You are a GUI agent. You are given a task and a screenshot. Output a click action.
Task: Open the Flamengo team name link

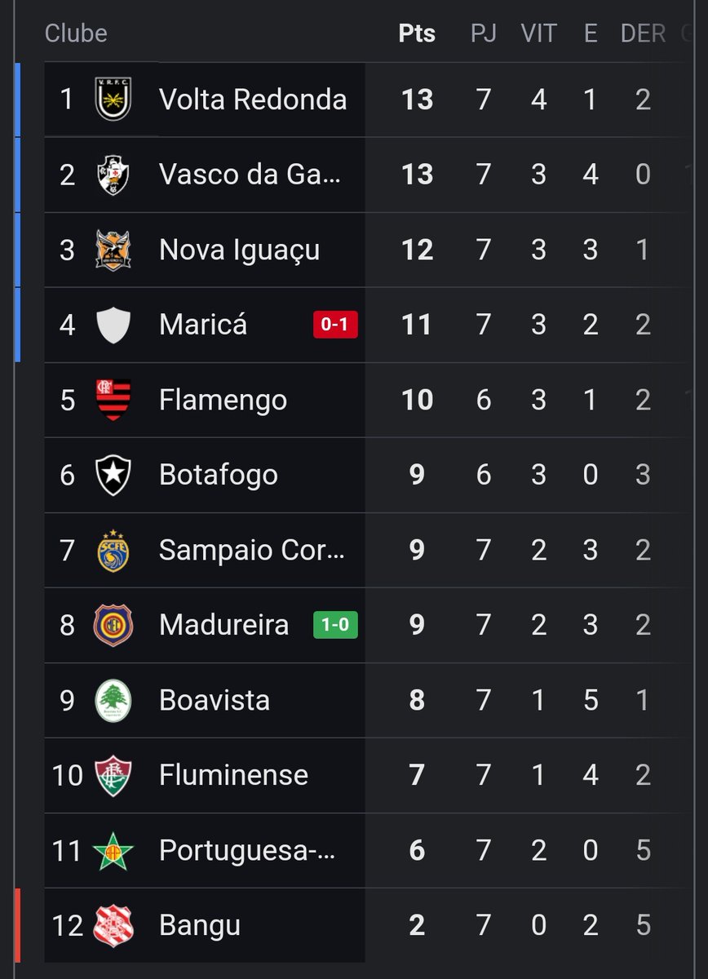[223, 400]
